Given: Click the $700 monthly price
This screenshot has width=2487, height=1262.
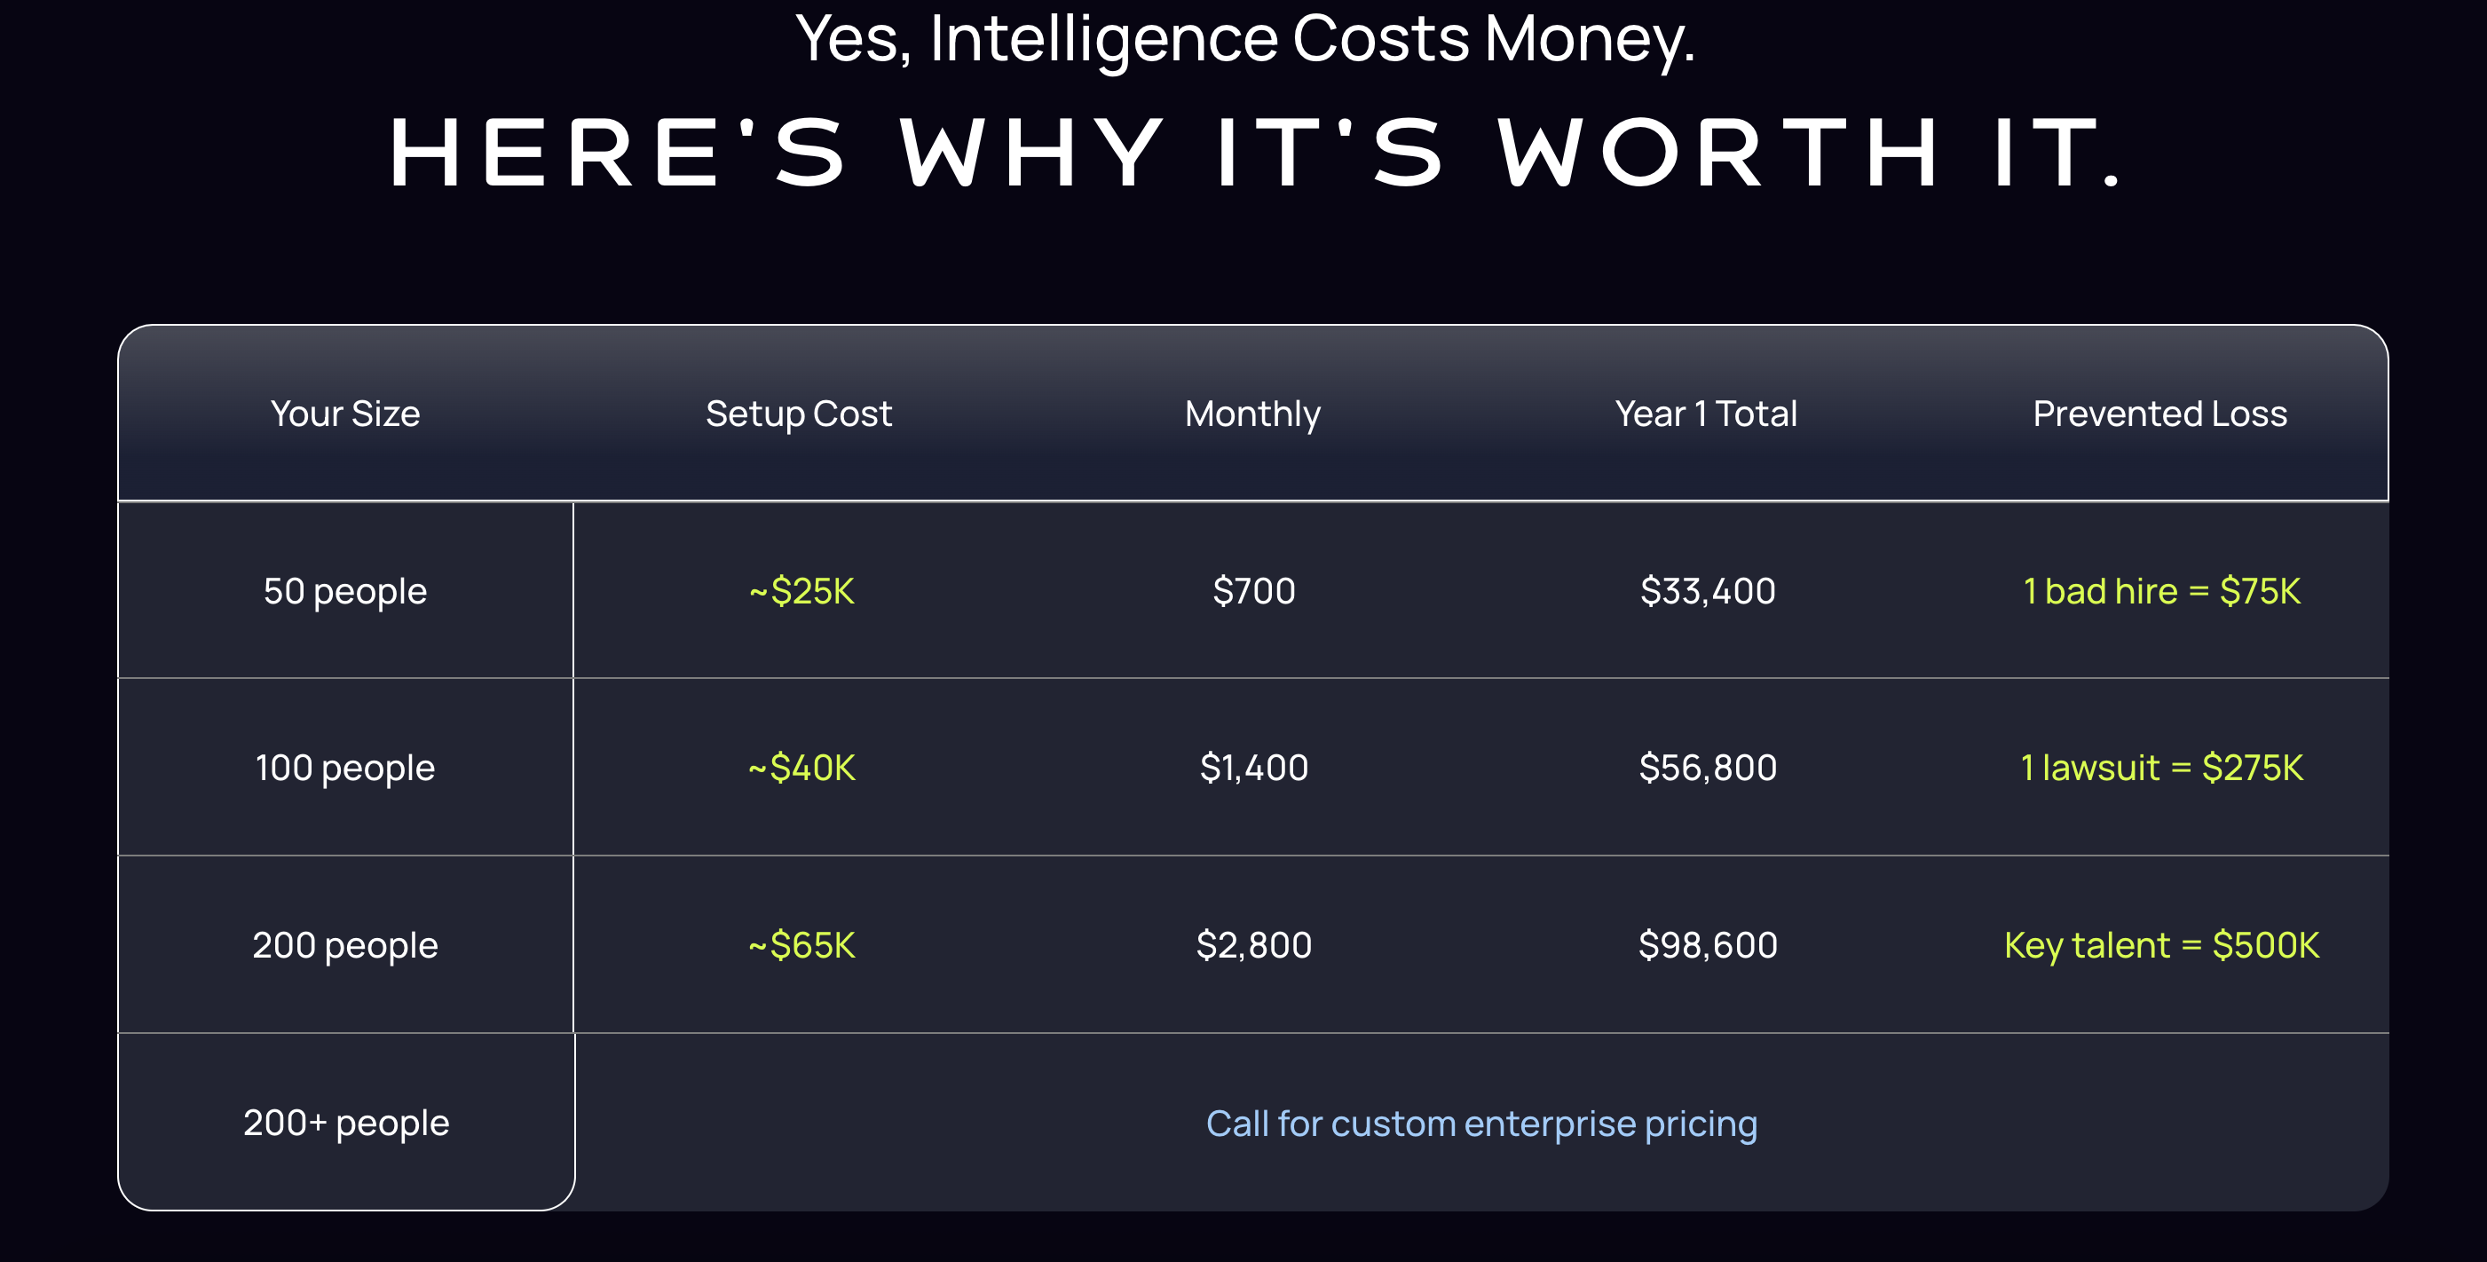Looking at the screenshot, I should [x=1253, y=590].
